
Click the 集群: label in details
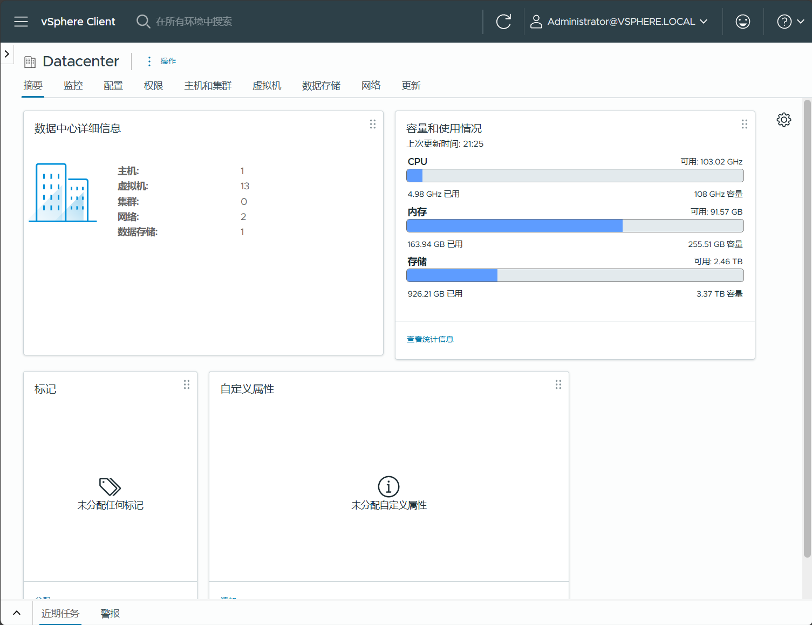(x=128, y=202)
